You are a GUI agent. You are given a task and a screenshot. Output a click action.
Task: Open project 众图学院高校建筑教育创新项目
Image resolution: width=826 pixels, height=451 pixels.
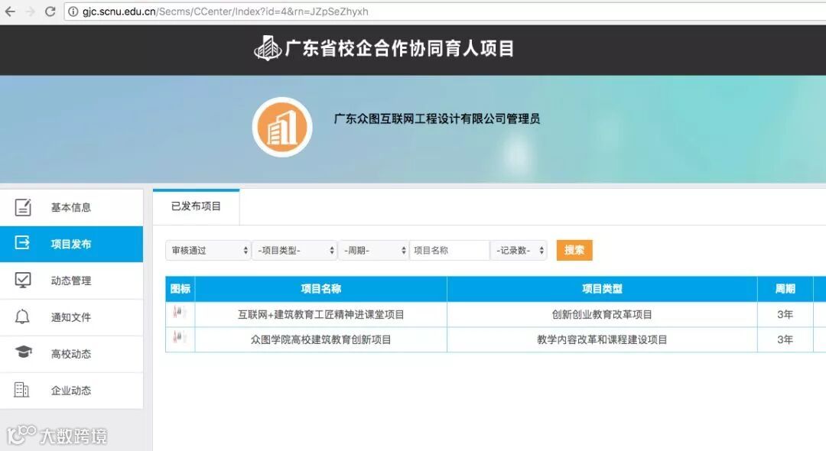(320, 340)
